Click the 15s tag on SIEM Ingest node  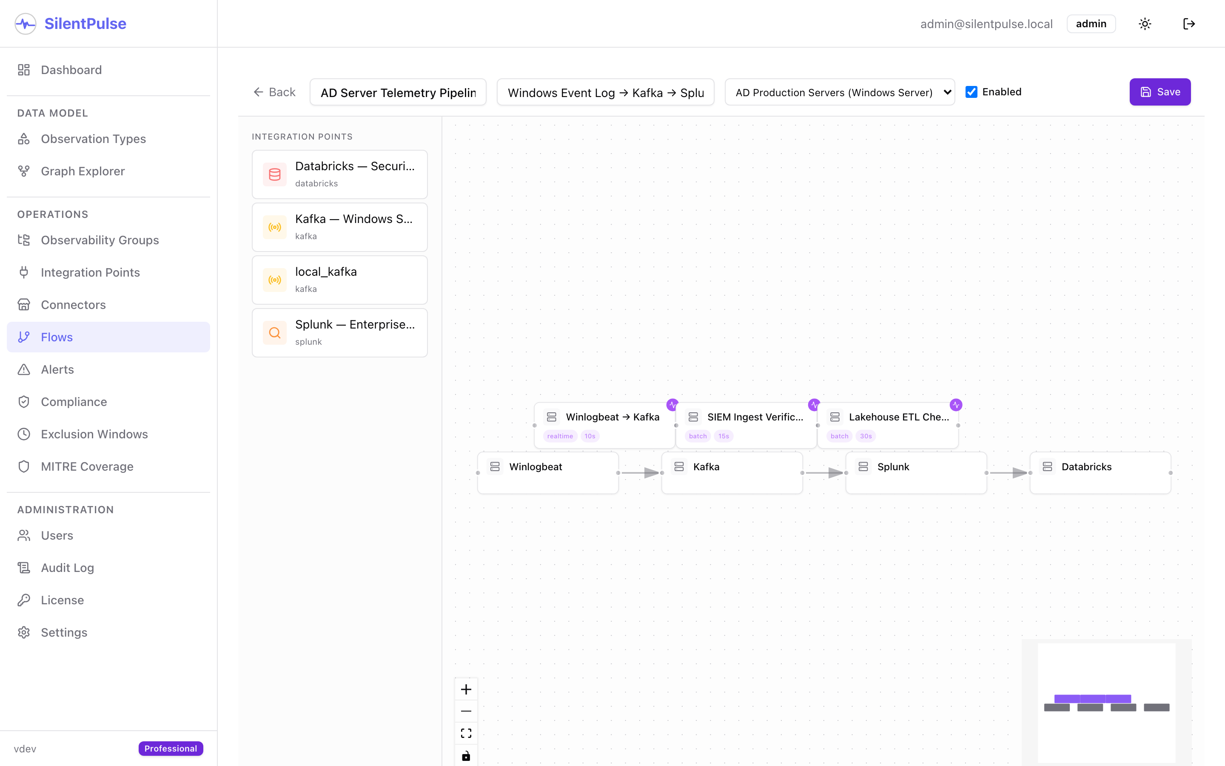pos(724,436)
